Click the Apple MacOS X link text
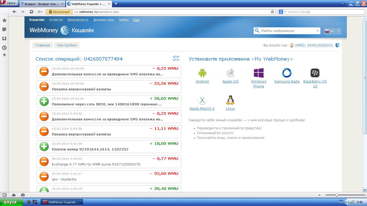 [202, 109]
